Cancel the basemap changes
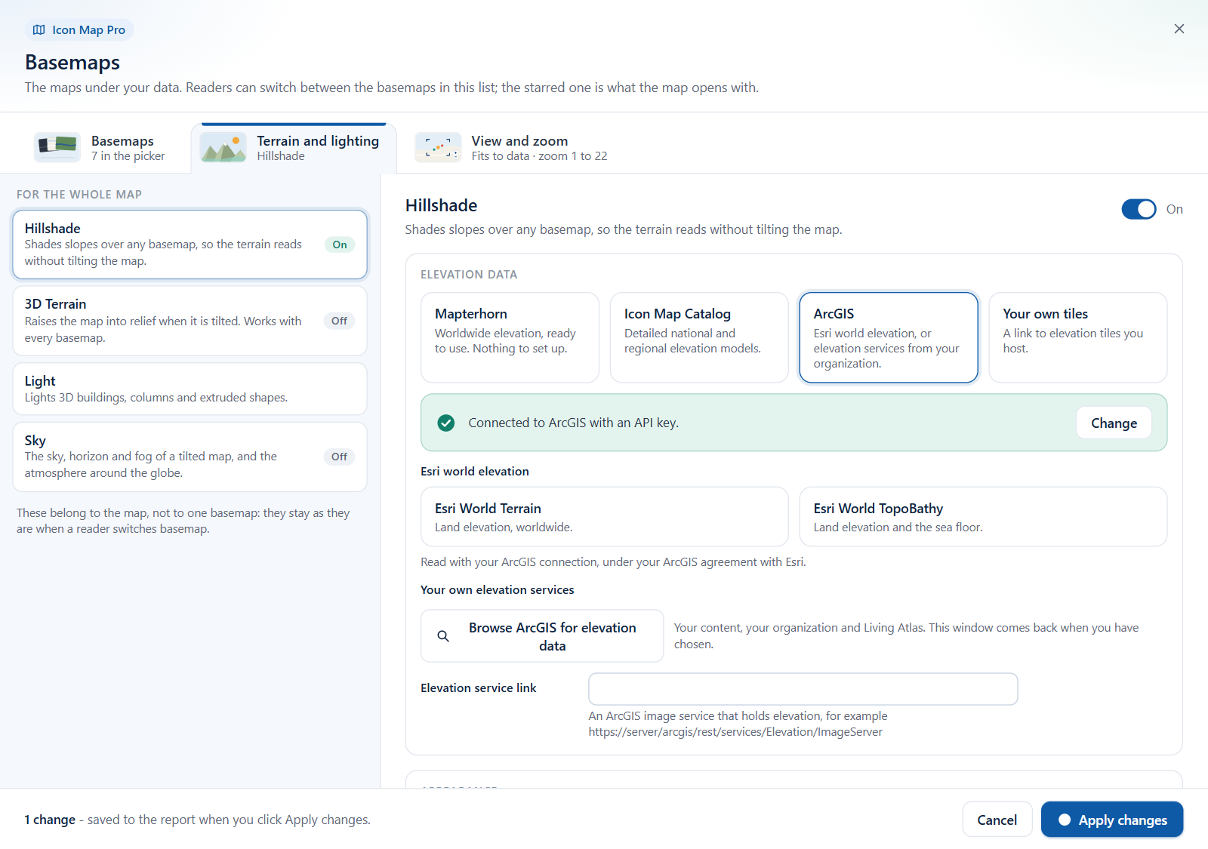The width and height of the screenshot is (1208, 849). pos(997,820)
